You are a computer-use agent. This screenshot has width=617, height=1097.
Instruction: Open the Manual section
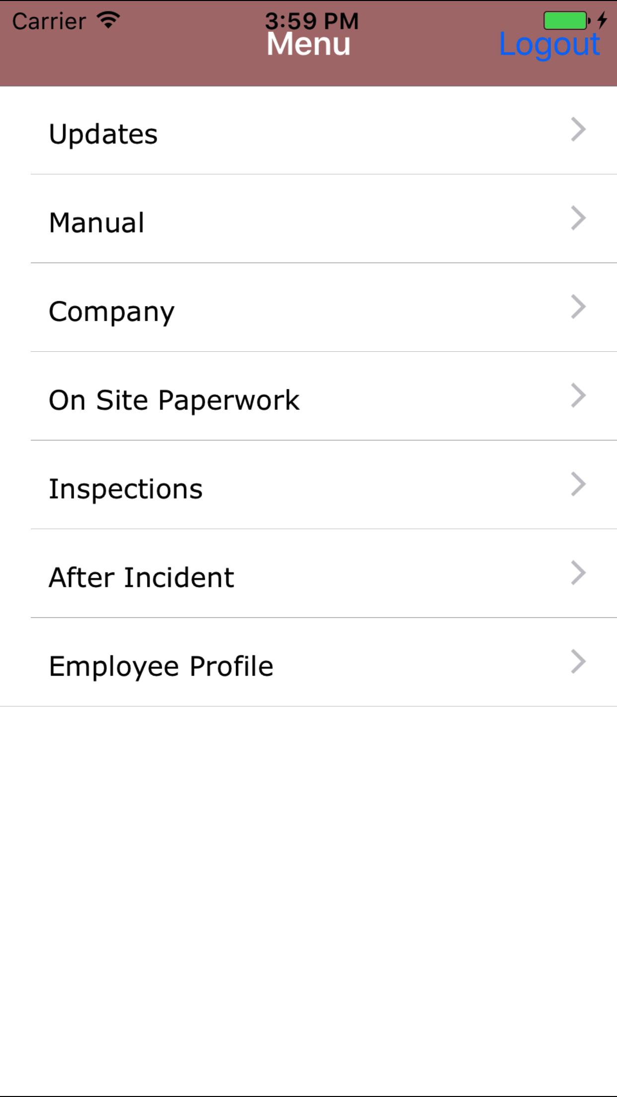point(97,223)
